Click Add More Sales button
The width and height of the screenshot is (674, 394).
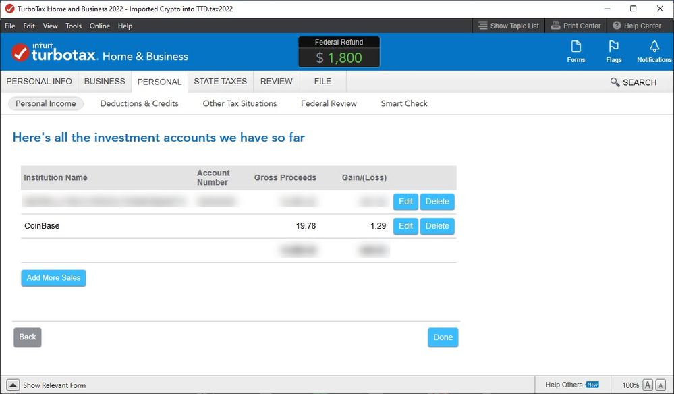pyautogui.click(x=53, y=278)
